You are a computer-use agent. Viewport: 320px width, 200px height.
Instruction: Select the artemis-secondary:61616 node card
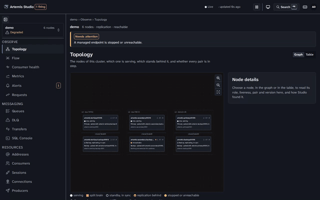click(x=147, y=123)
